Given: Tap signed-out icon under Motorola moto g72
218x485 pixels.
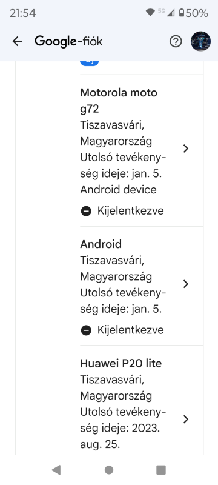Looking at the screenshot, I should [x=86, y=211].
